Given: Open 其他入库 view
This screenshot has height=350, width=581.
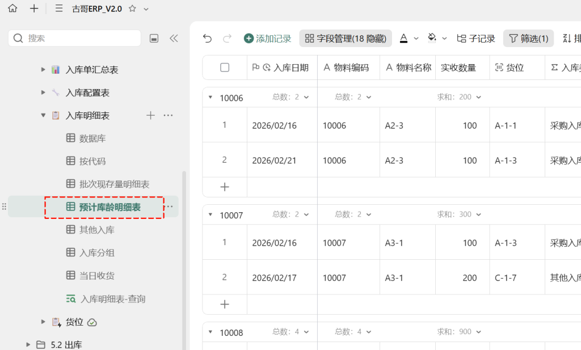Looking at the screenshot, I should [96, 230].
